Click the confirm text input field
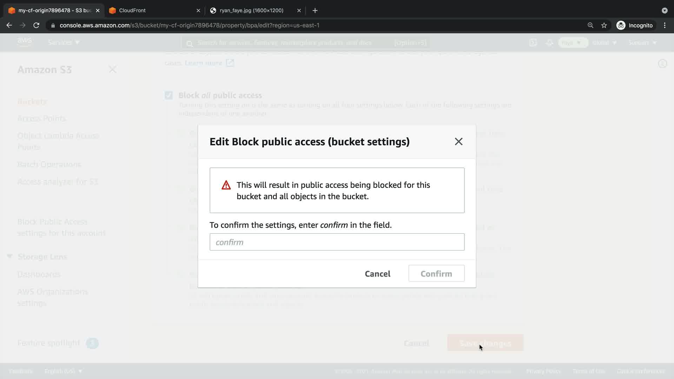The height and width of the screenshot is (379, 674). (x=337, y=242)
